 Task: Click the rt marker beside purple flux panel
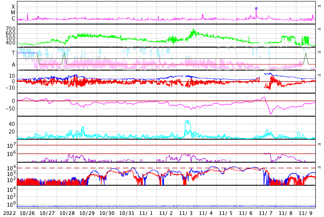pyautogui.click(x=319, y=144)
